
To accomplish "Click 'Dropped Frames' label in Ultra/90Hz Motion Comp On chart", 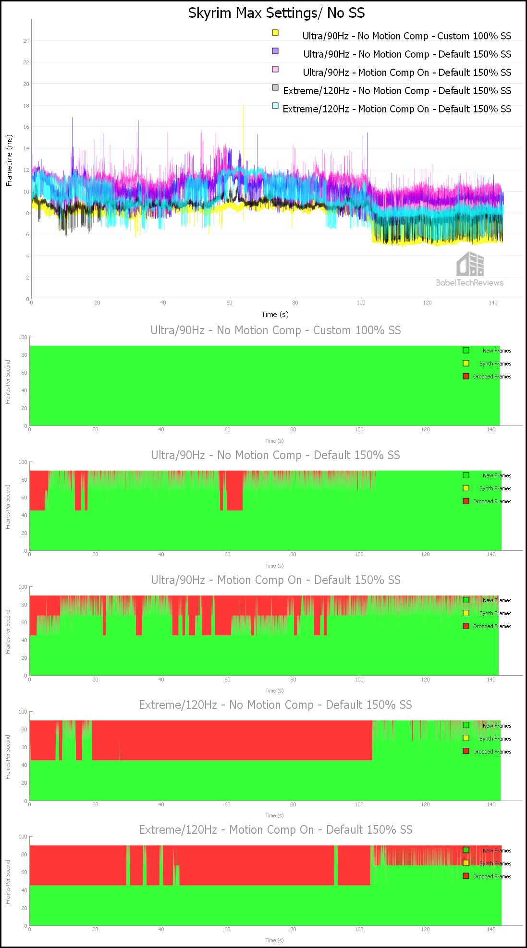I will tap(492, 627).
